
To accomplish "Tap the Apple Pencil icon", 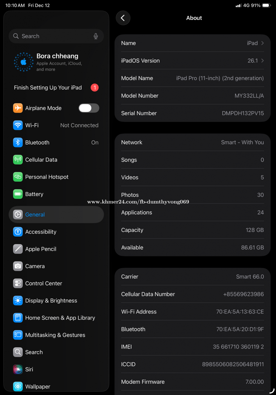I will tap(18, 249).
